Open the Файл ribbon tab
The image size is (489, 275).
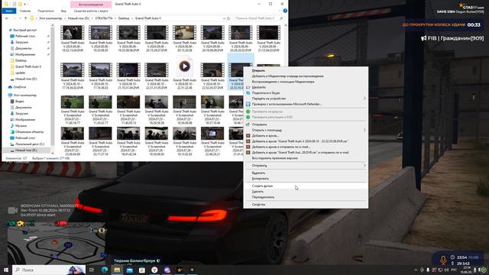[x=8, y=11]
